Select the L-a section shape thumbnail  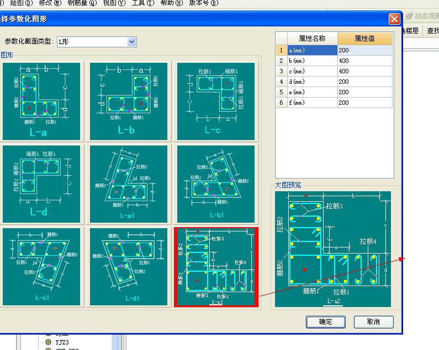pyautogui.click(x=41, y=101)
